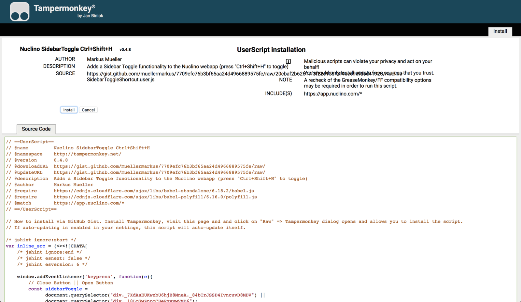The image size is (521, 302).
Task: Click the babel.js @require line
Action: click(x=130, y=191)
